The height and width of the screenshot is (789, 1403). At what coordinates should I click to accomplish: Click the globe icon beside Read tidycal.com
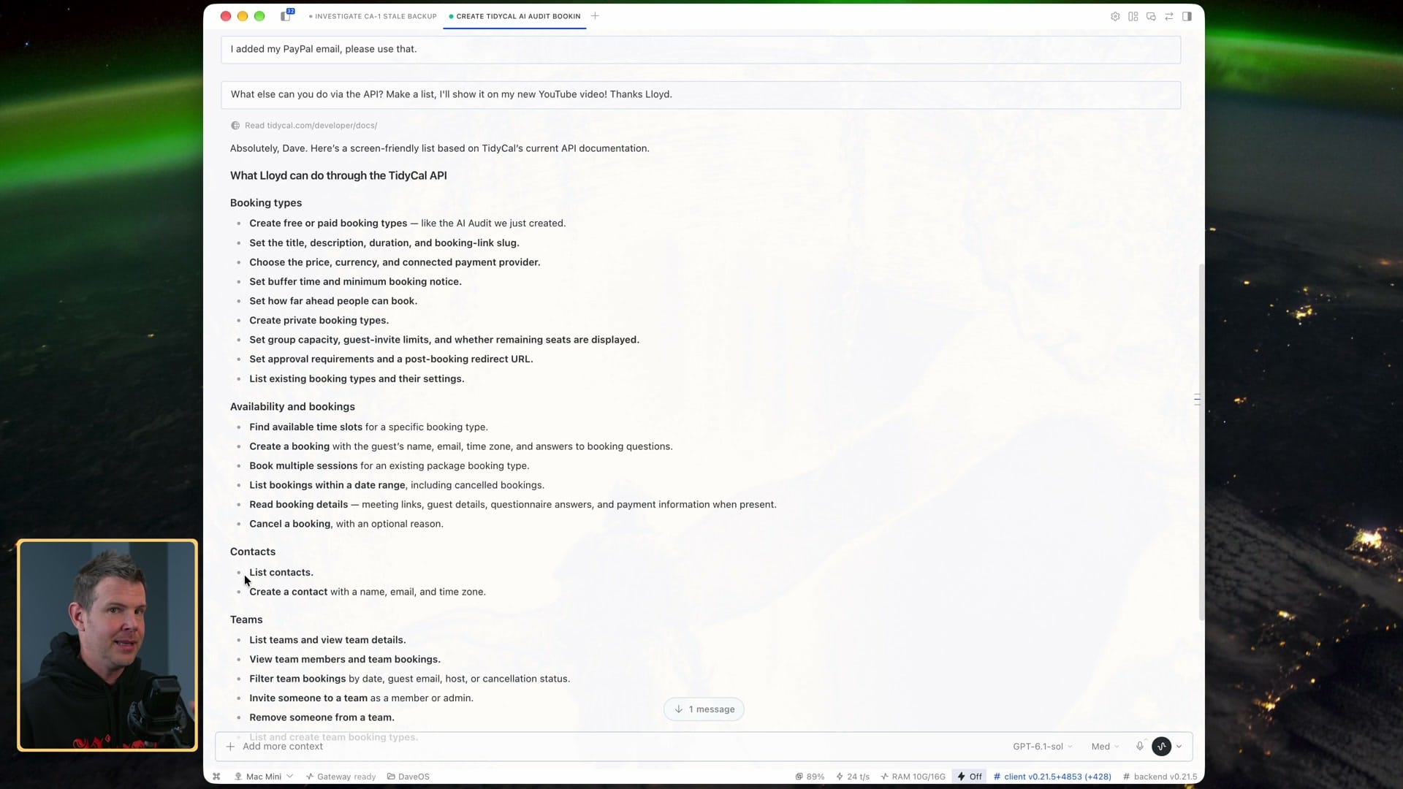[235, 126]
